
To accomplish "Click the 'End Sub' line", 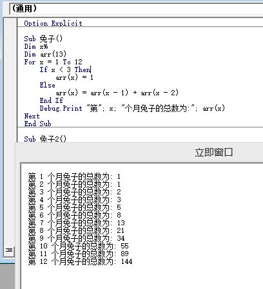I will pos(37,124).
